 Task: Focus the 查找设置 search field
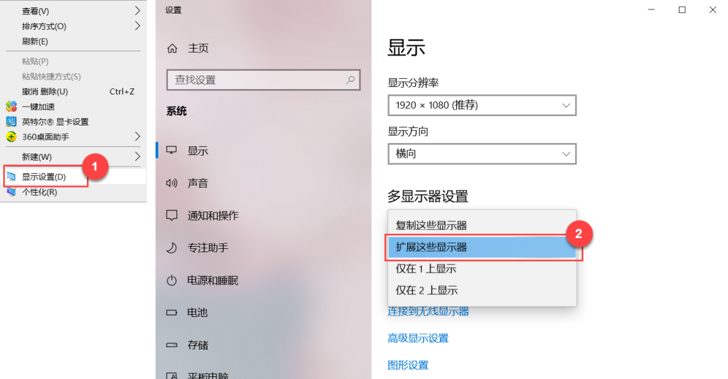click(264, 80)
